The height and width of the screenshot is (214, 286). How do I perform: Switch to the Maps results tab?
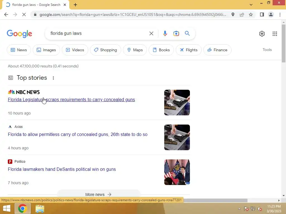pyautogui.click(x=135, y=50)
